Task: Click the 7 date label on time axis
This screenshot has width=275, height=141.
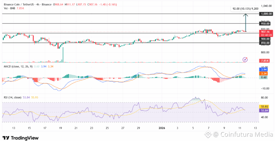Action: tap(208, 128)
